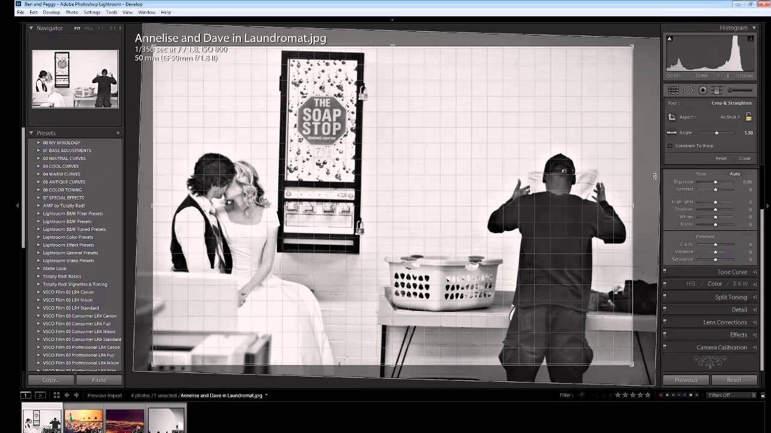This screenshot has height=433, width=771.
Task: Toggle shadow clipping indicator in histogram
Action: 669,38
